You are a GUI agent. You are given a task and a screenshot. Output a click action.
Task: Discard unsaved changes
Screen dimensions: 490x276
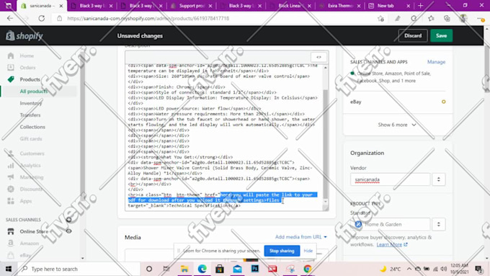point(413,35)
